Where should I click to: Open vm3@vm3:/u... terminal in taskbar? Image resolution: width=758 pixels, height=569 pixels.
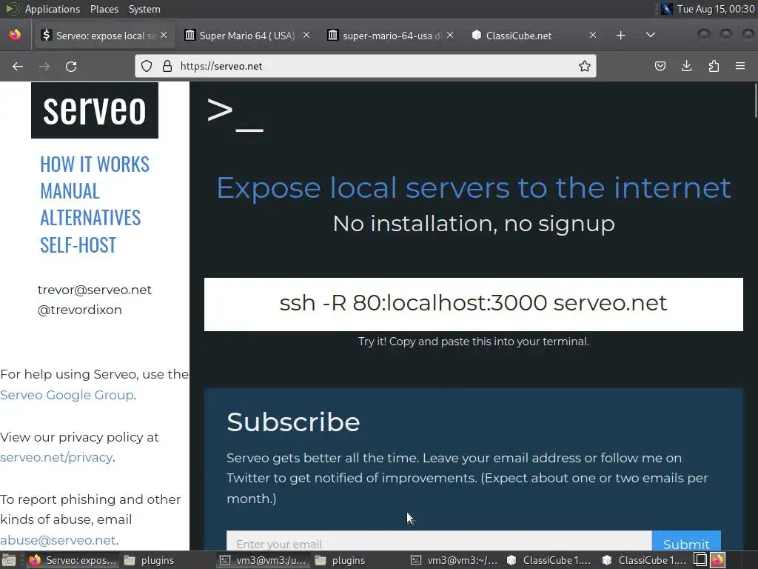264,560
